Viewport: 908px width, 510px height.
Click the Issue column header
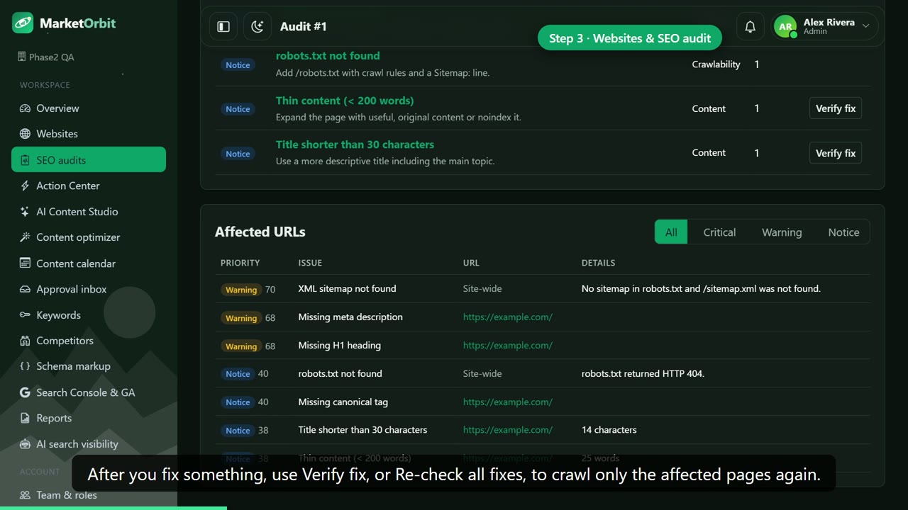(x=310, y=263)
